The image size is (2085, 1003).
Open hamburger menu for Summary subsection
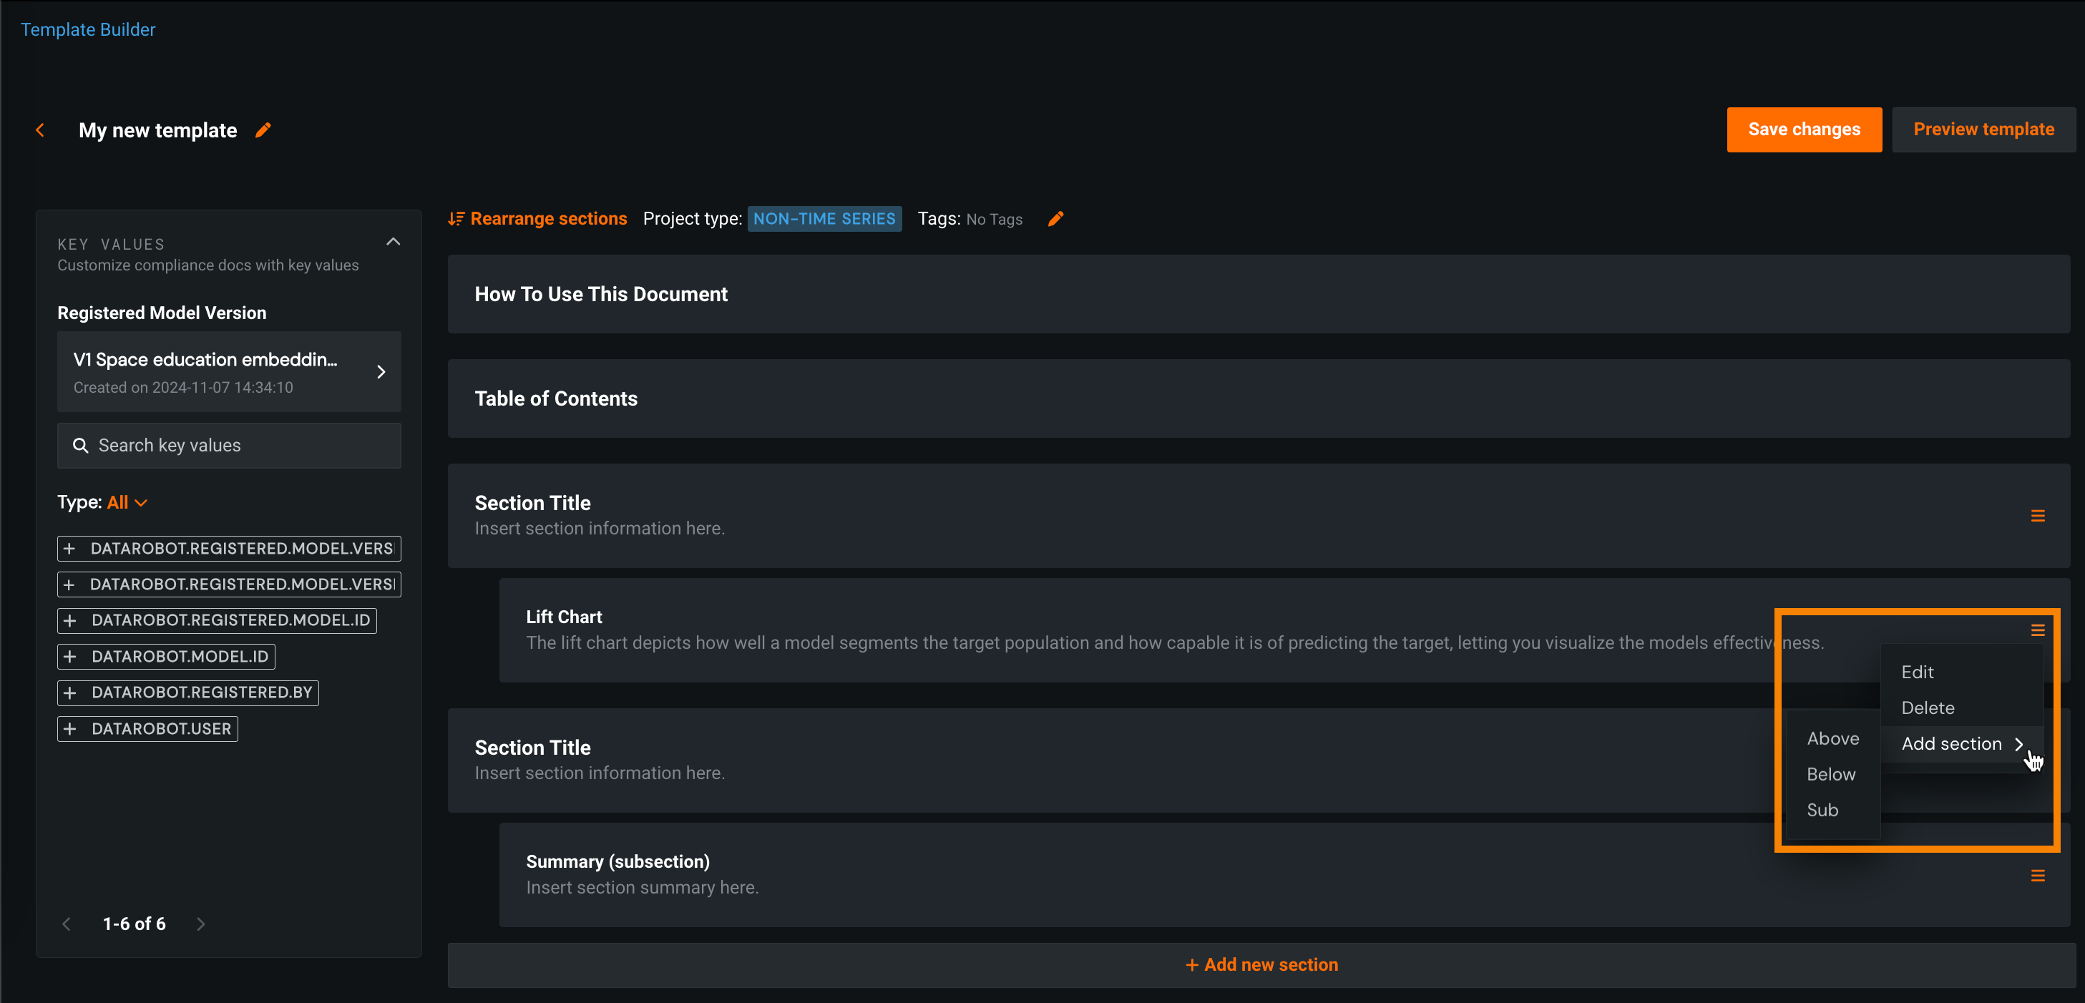pos(2037,876)
